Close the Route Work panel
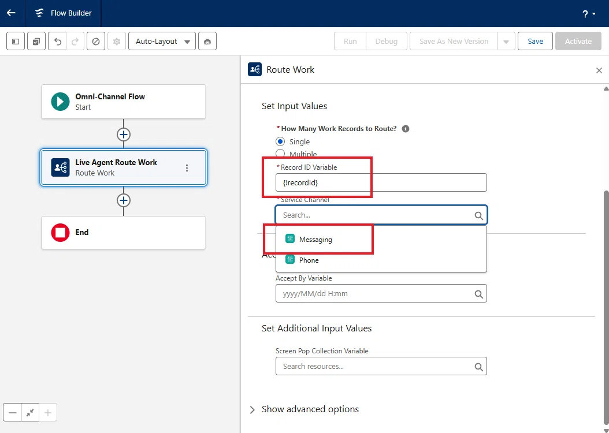The width and height of the screenshot is (609, 433). coord(599,70)
